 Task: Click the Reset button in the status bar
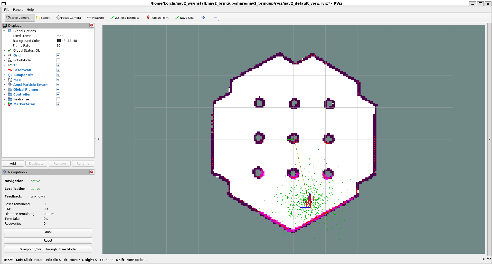8,260
